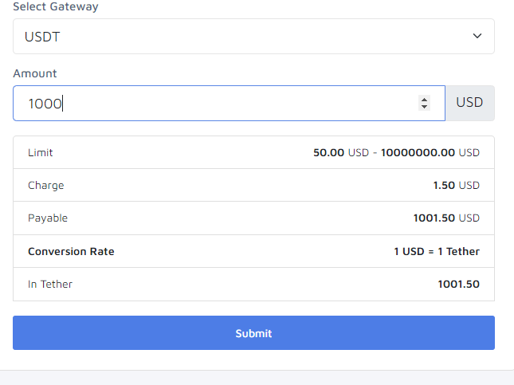The image size is (514, 385).
Task: Select the Payable row label
Action: tap(48, 218)
